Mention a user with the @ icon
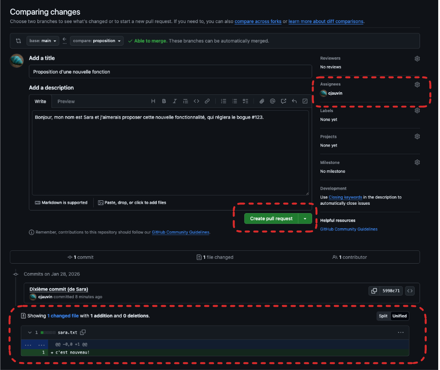Image resolution: width=440 pixels, height=370 pixels. 273,101
